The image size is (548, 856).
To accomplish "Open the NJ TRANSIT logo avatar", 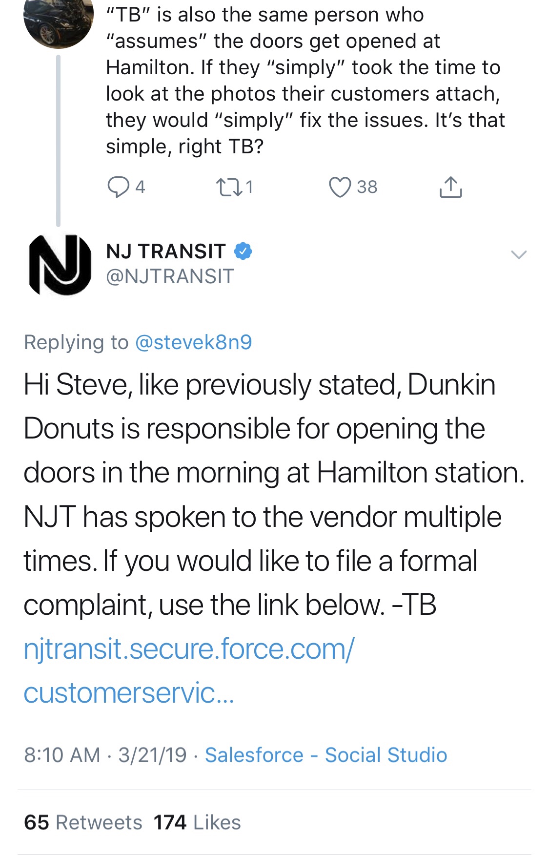I will tap(60, 264).
